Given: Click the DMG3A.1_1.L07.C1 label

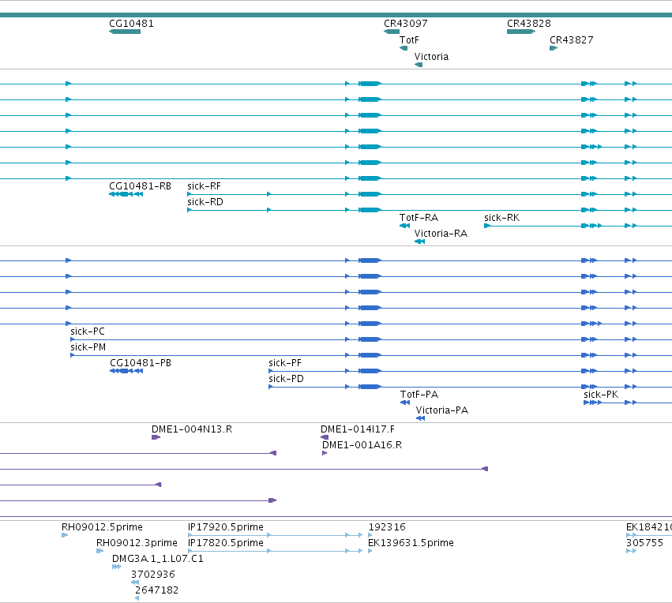Looking at the screenshot, I should (x=158, y=559).
